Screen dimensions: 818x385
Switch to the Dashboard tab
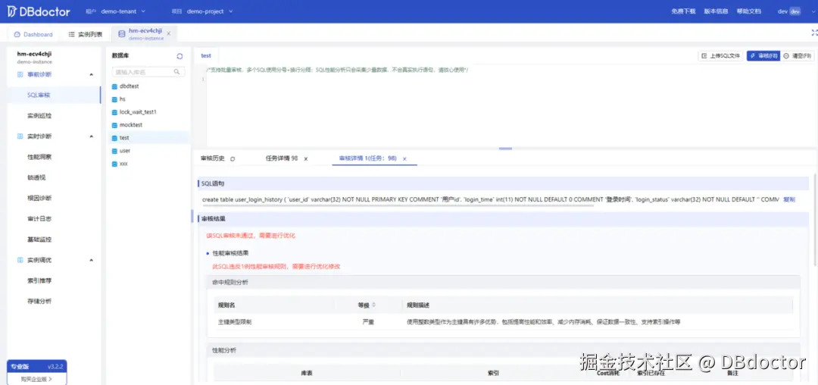pos(33,34)
